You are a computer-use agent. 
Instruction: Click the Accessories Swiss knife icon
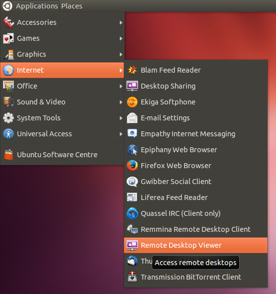coord(8,22)
